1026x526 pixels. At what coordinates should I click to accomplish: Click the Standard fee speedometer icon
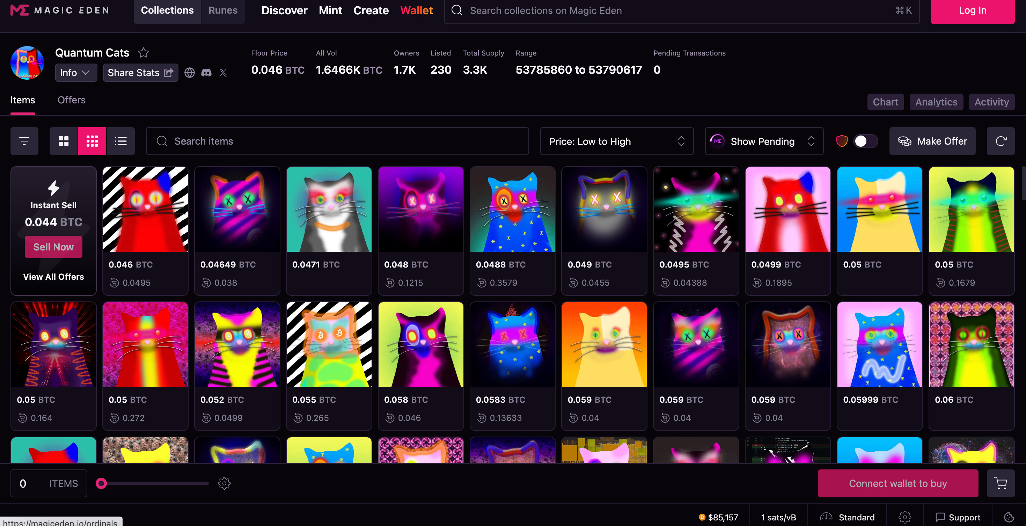pos(826,517)
